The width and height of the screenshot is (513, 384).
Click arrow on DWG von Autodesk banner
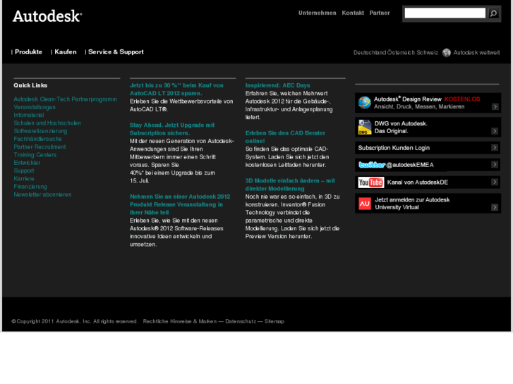tap(495, 131)
